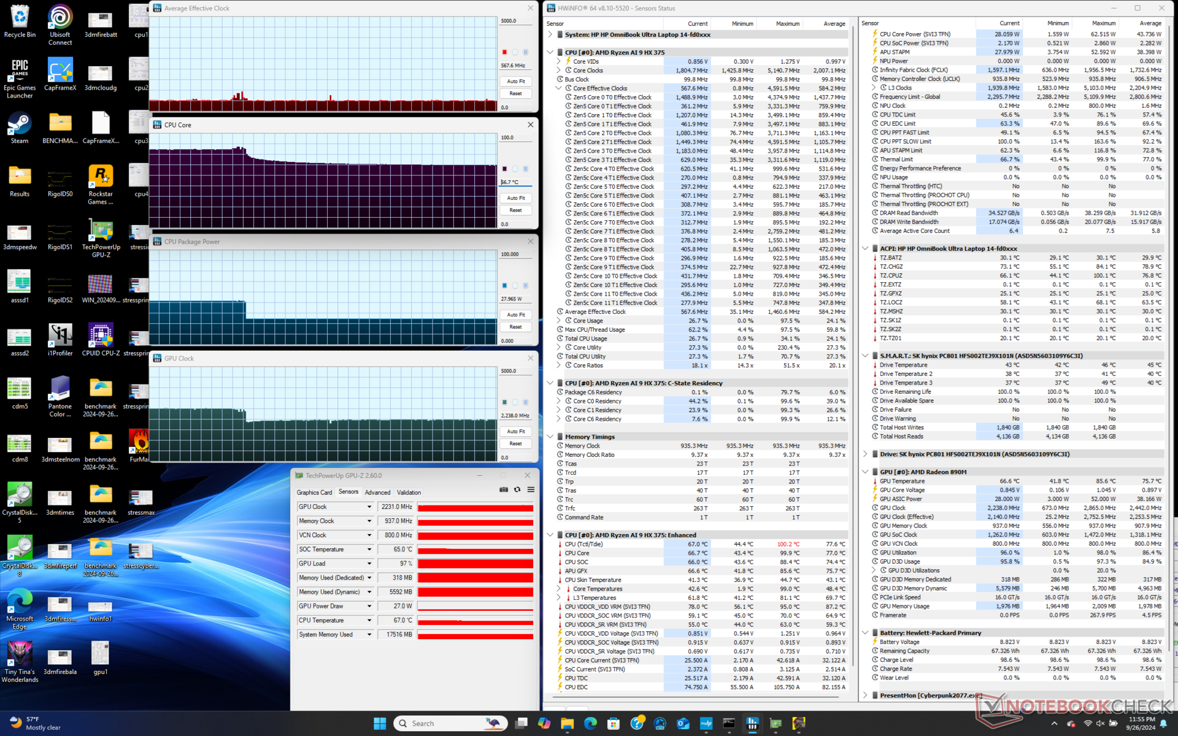Open the GPU-Z hamburger menu

click(x=531, y=490)
